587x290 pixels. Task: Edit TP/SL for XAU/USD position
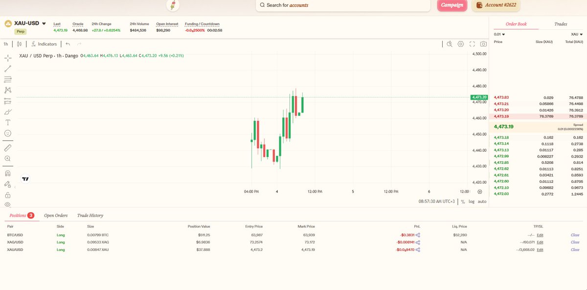click(x=540, y=250)
